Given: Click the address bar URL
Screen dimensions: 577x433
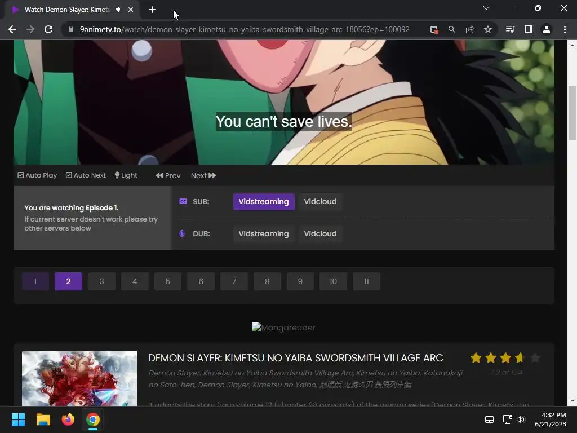Looking at the screenshot, I should (245, 29).
